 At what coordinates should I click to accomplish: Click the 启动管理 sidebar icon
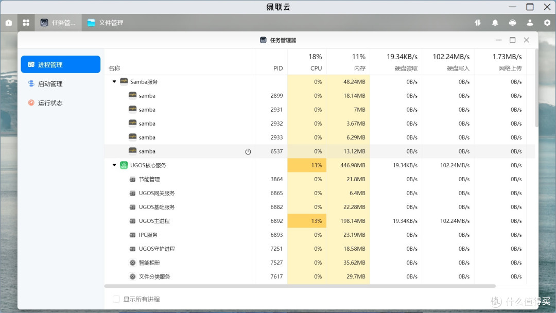pos(31,84)
